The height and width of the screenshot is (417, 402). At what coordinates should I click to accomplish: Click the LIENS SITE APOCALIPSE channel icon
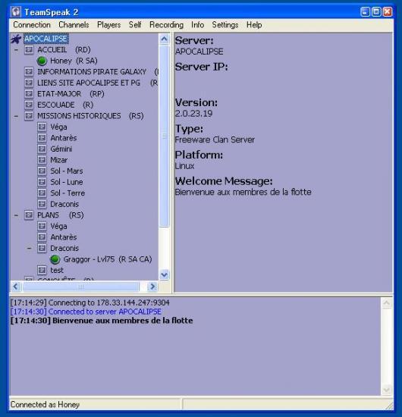pyautogui.click(x=29, y=83)
